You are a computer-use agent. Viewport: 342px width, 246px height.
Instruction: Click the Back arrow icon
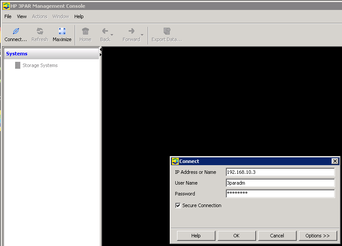[105, 31]
